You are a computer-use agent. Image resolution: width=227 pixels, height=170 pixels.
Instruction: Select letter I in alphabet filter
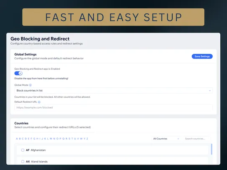(x=40, y=139)
